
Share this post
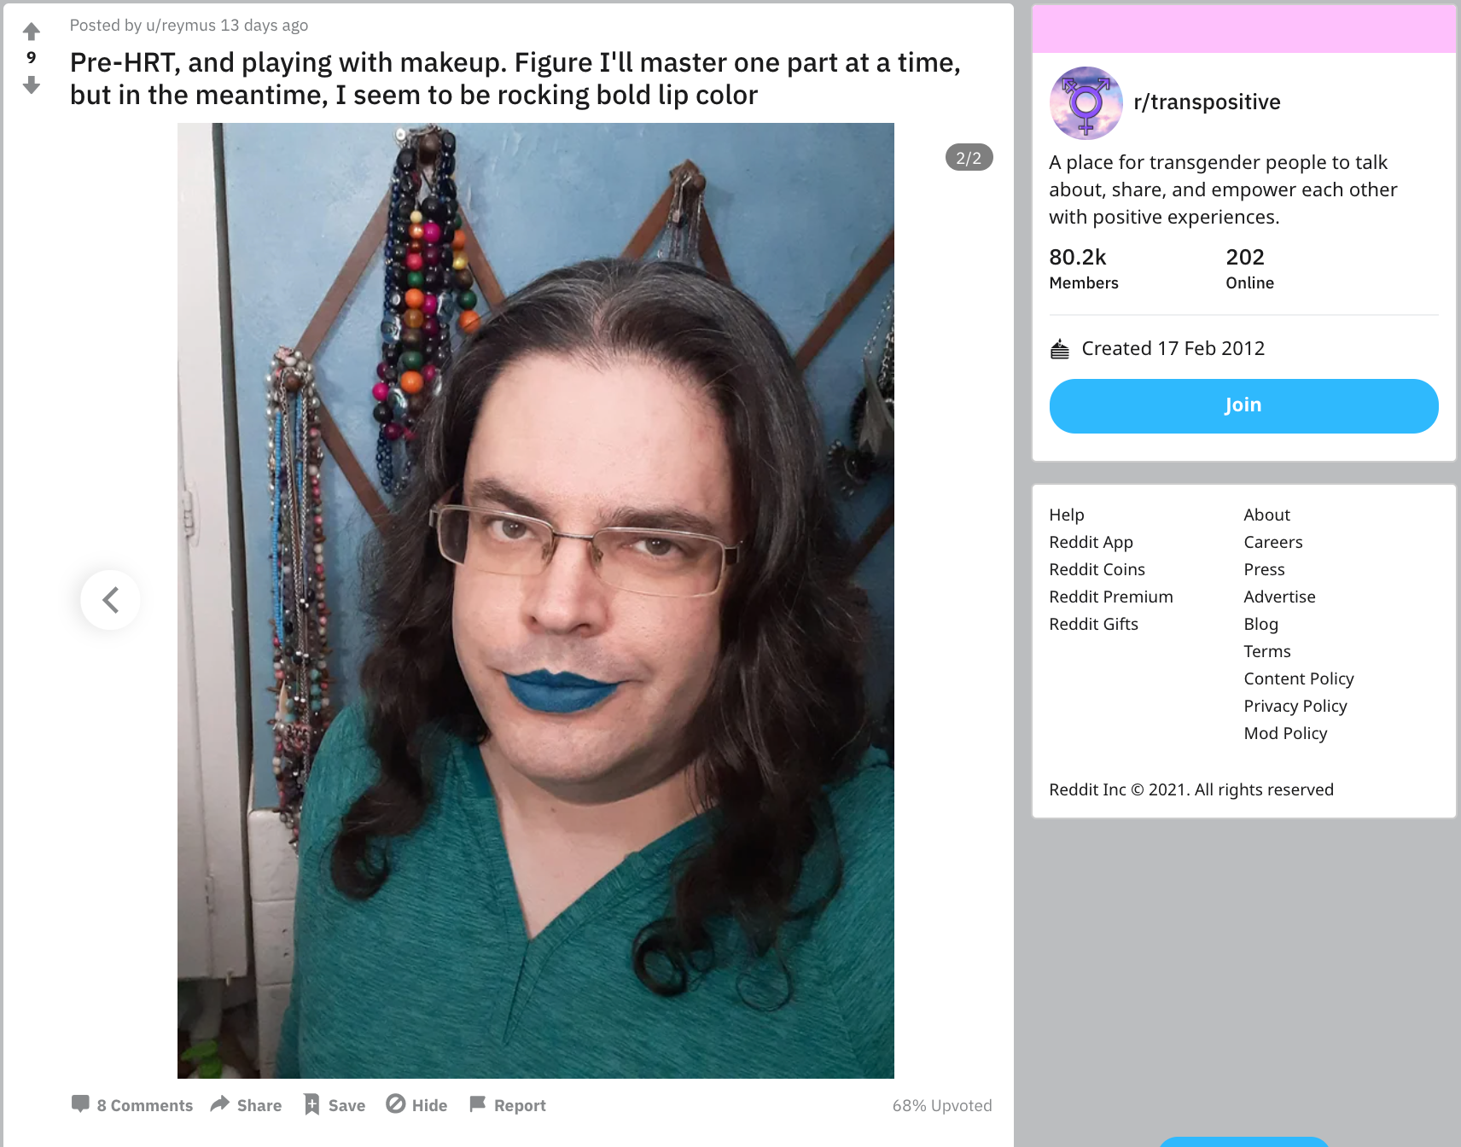point(246,1105)
